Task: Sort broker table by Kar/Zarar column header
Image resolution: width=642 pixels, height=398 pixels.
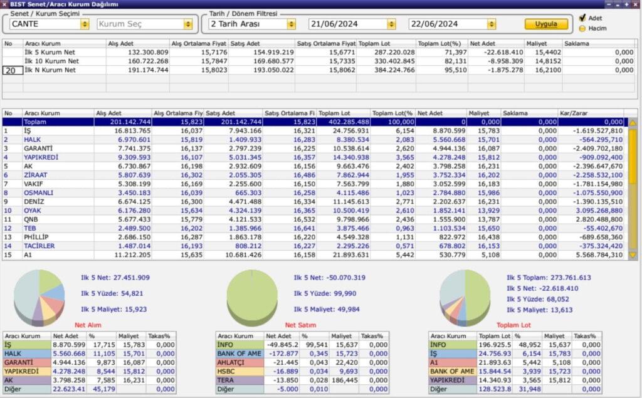Action: click(x=591, y=113)
